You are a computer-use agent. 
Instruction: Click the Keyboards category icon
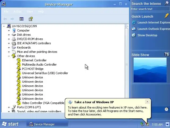coord(14,47)
